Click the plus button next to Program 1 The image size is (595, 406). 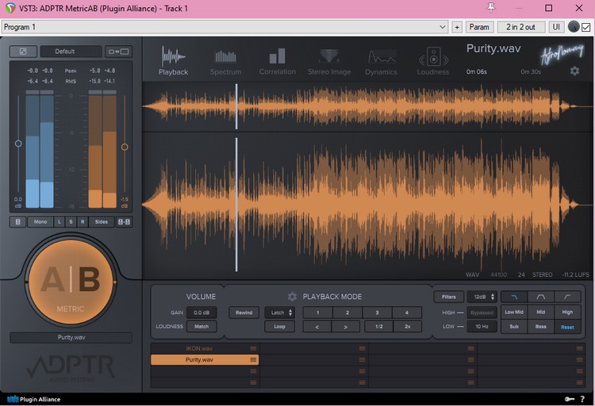(457, 27)
